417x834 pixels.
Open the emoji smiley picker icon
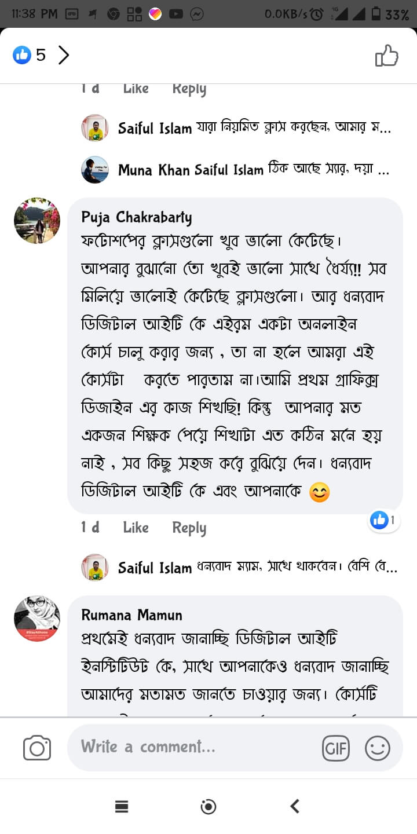(377, 748)
